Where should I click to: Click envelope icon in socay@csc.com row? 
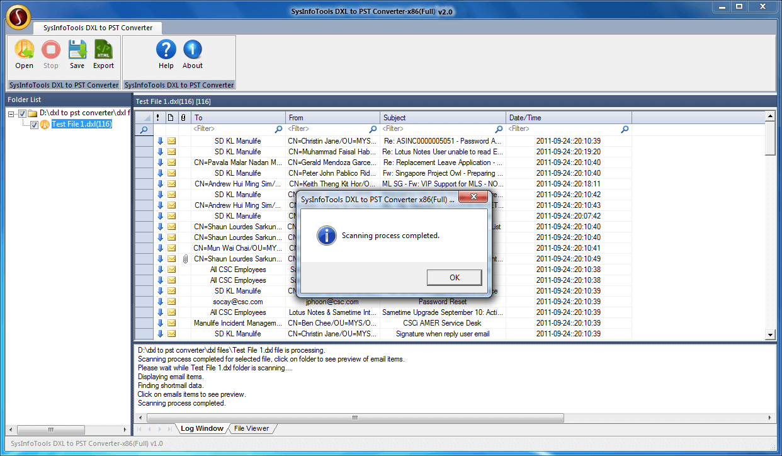(x=171, y=302)
